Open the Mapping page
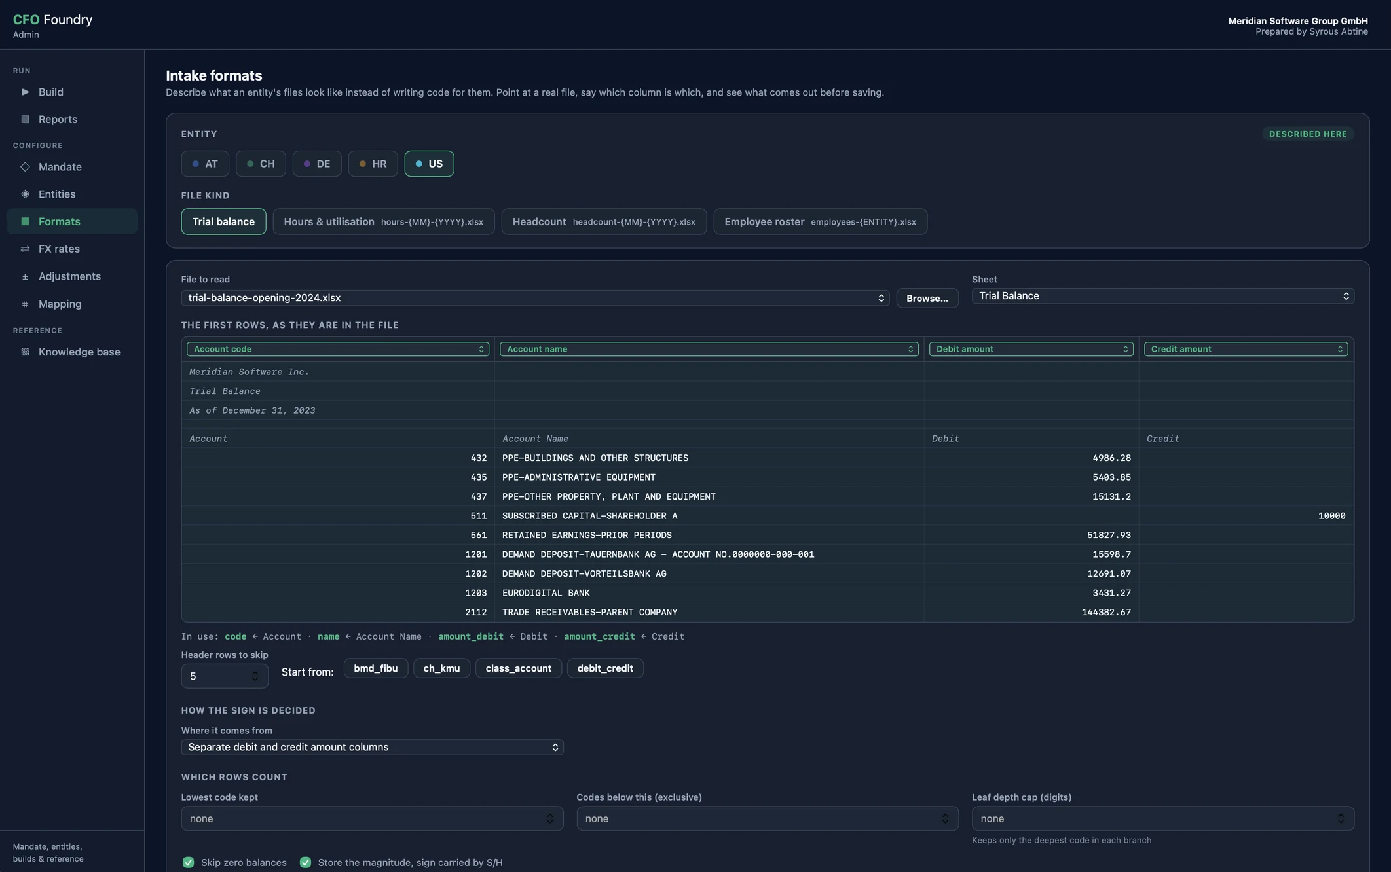1391x872 pixels. click(72, 304)
